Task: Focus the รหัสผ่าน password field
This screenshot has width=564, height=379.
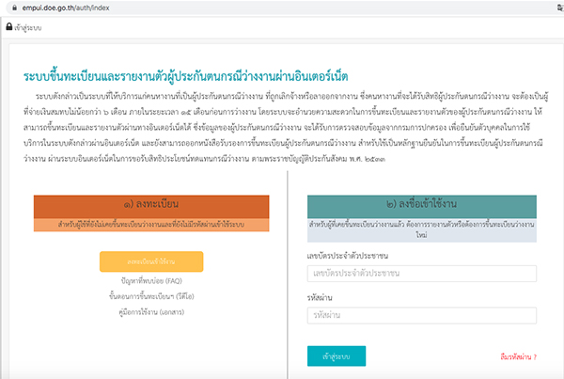Action: point(422,315)
